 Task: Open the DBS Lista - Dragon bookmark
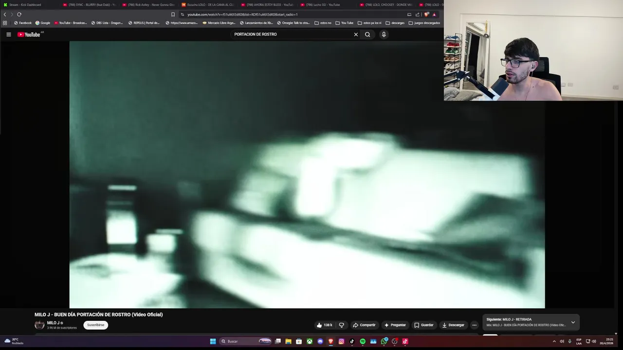coord(108,23)
